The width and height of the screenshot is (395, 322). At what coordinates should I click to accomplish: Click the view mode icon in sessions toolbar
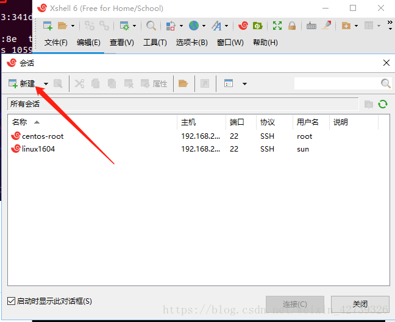[x=229, y=83]
